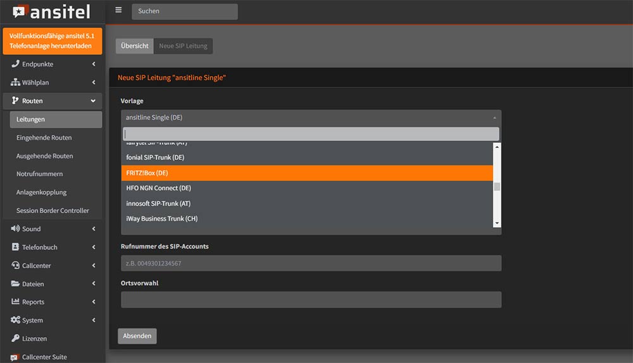Focus the Vorlage dropdown filter field
The image size is (633, 363).
pyautogui.click(x=311, y=134)
